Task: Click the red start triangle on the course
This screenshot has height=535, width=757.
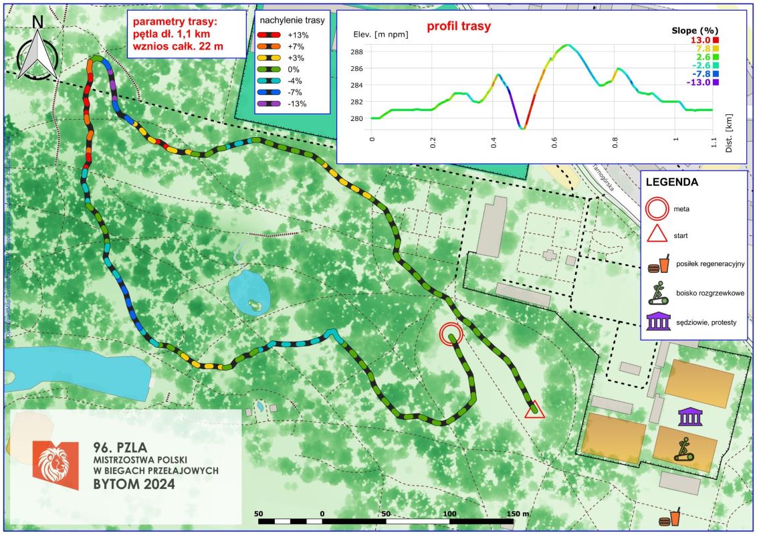Action: (x=534, y=411)
